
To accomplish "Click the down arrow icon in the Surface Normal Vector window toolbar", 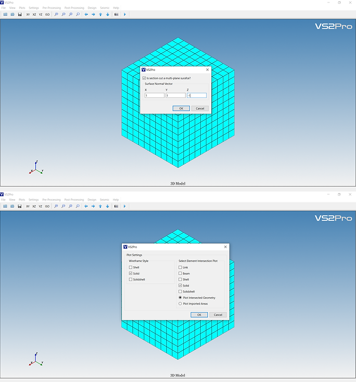I will (x=108, y=15).
